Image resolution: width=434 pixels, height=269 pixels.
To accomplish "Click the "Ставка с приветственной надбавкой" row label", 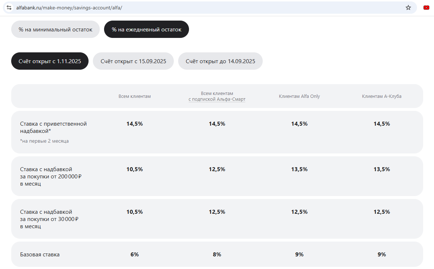I will tap(53, 127).
